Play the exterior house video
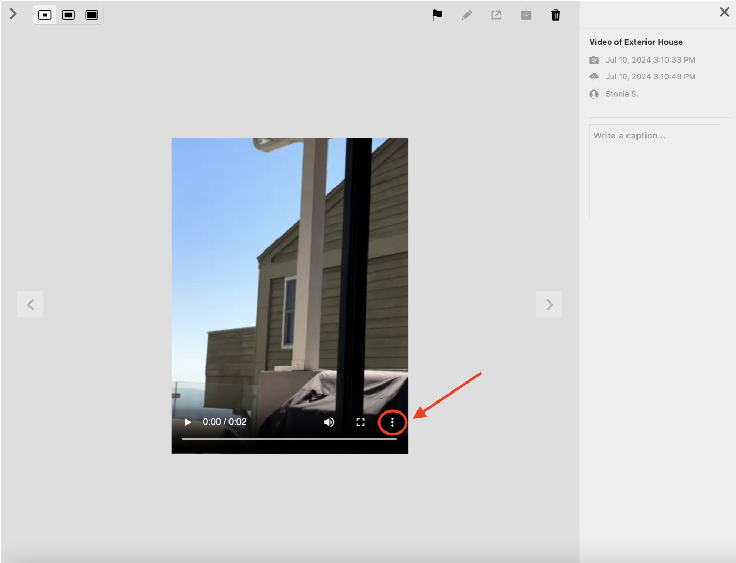736x563 pixels. (187, 422)
